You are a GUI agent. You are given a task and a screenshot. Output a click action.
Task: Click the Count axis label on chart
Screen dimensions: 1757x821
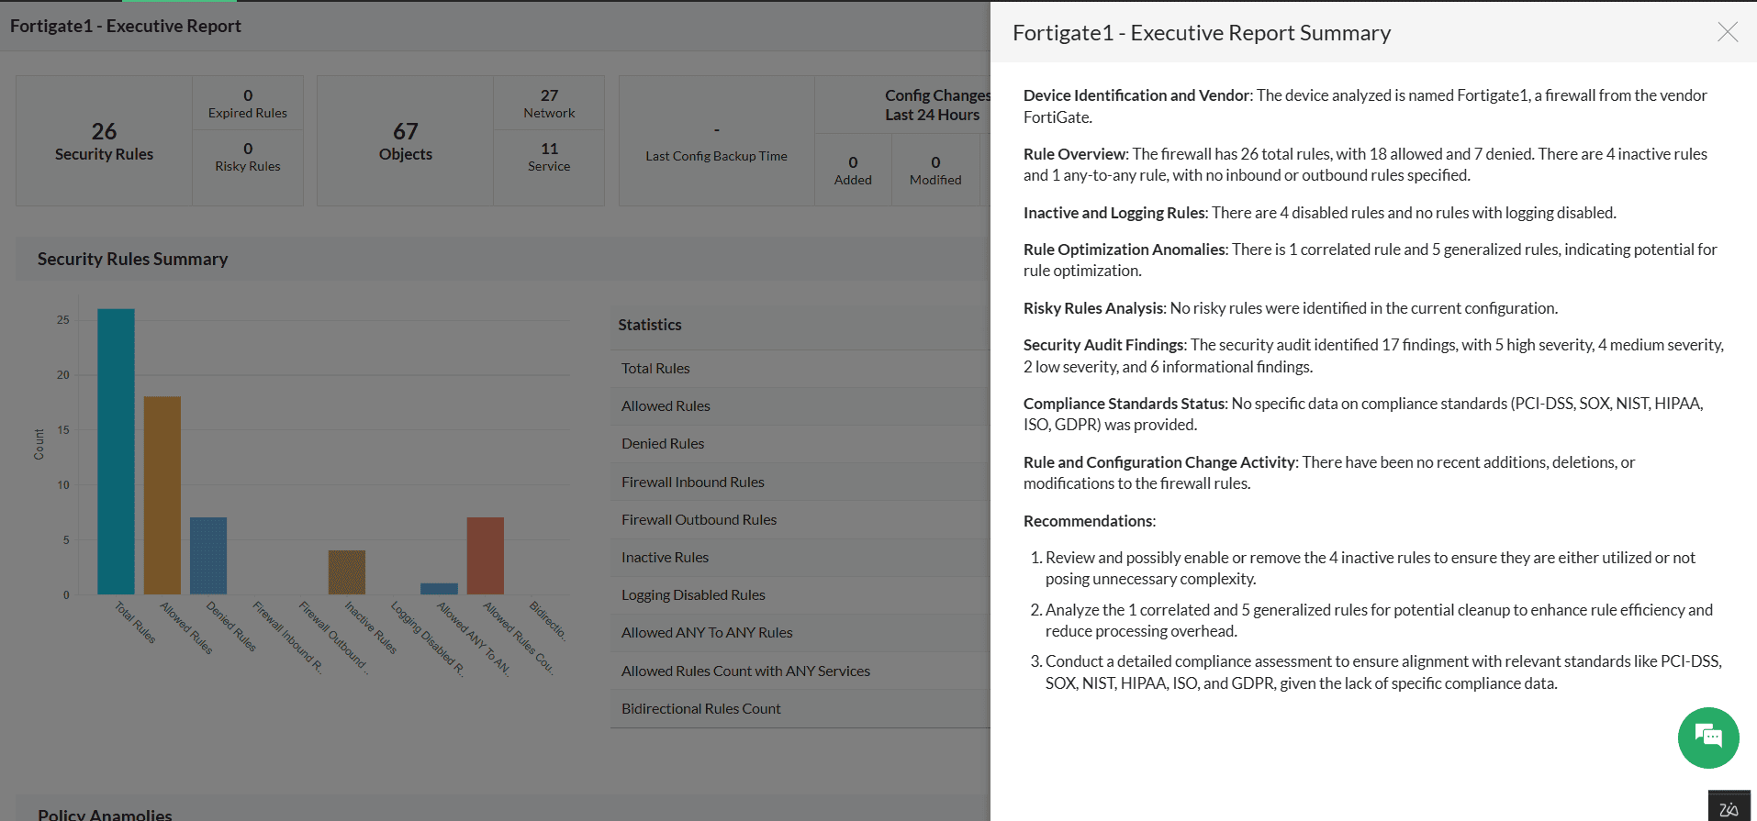click(x=39, y=444)
